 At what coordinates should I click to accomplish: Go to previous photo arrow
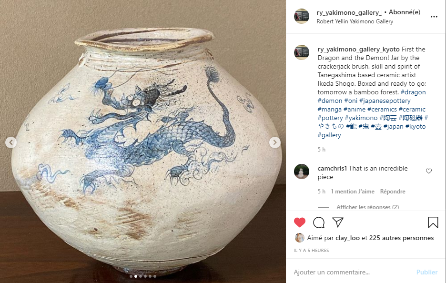point(11,142)
